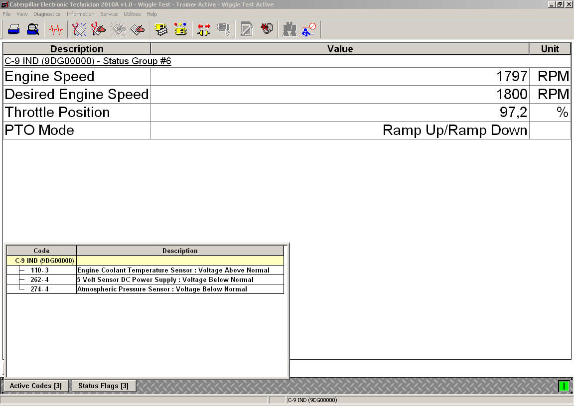Open Active Diagnostic Codes stethoscope icon
Screen dimensions: 574x406
tap(79, 29)
